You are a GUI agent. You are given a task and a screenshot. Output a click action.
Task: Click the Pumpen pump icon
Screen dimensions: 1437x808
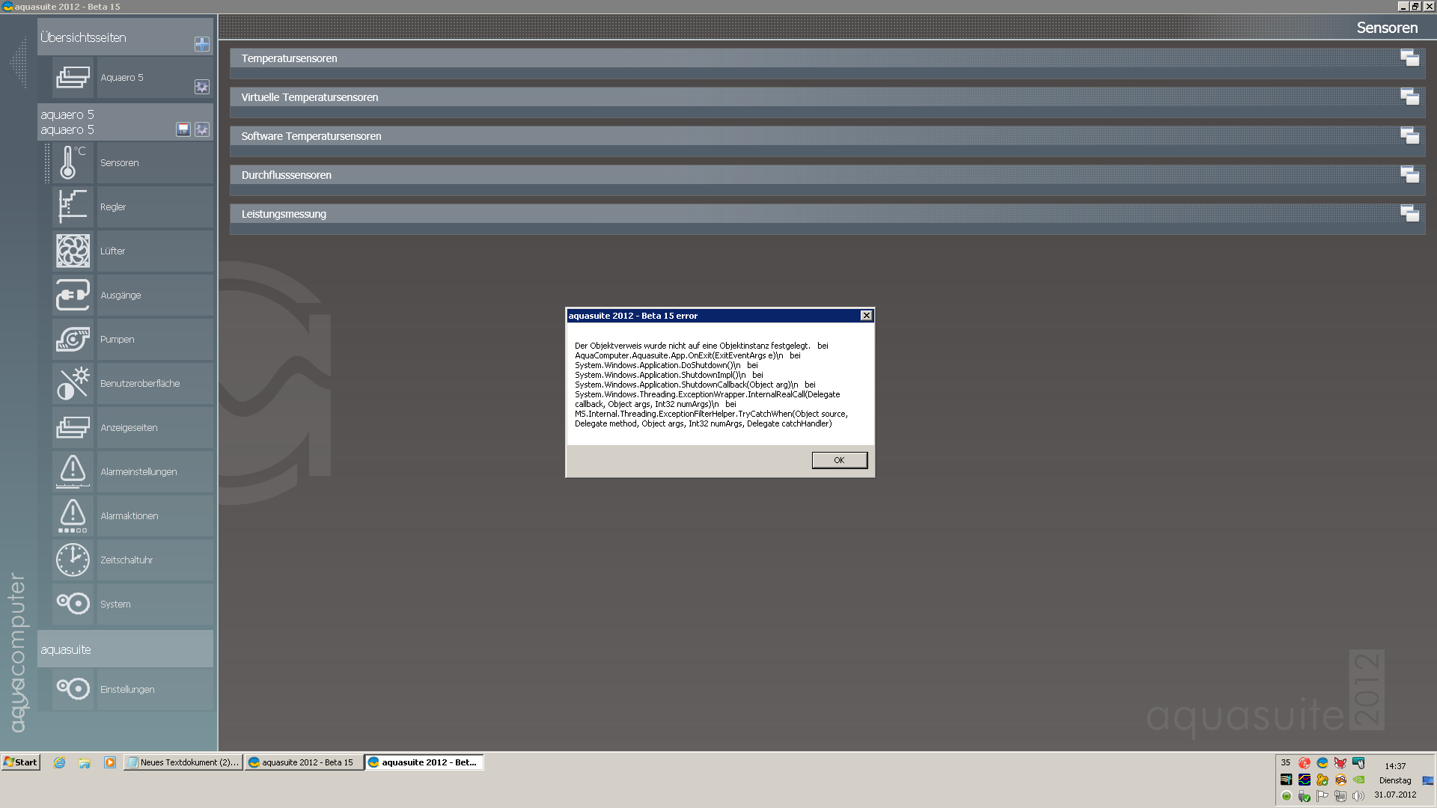pos(72,339)
